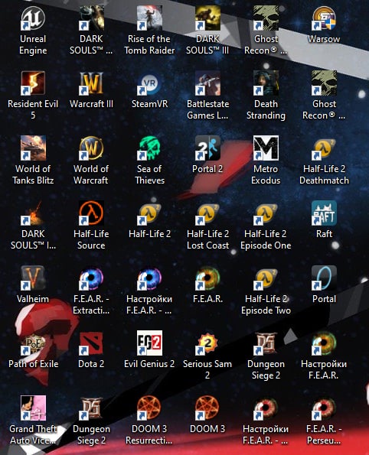
Task: Open the original Portal shortcut
Action: pos(324,278)
